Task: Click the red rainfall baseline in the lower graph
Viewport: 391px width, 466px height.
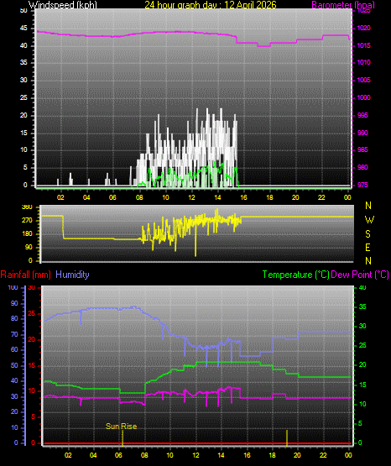Action: (197, 443)
